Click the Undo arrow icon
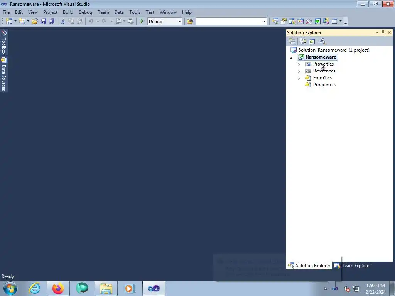This screenshot has height=296, width=395. point(91,22)
